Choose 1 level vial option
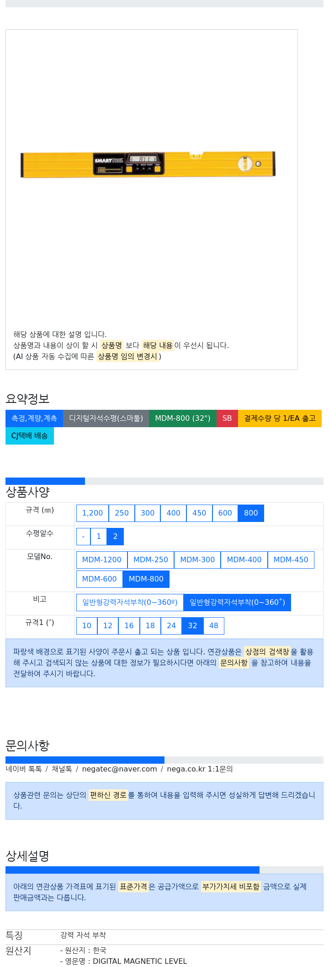The height and width of the screenshot is (967, 329). (99, 537)
